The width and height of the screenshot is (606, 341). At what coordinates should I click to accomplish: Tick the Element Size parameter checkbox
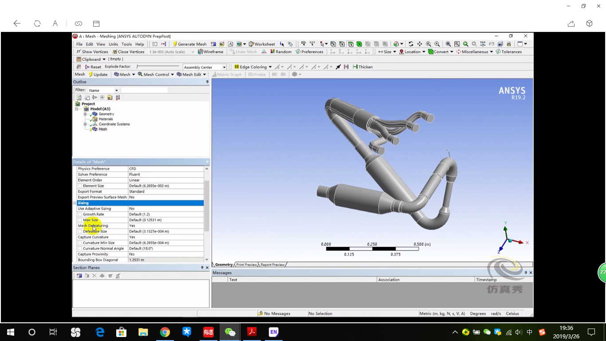[x=80, y=186]
